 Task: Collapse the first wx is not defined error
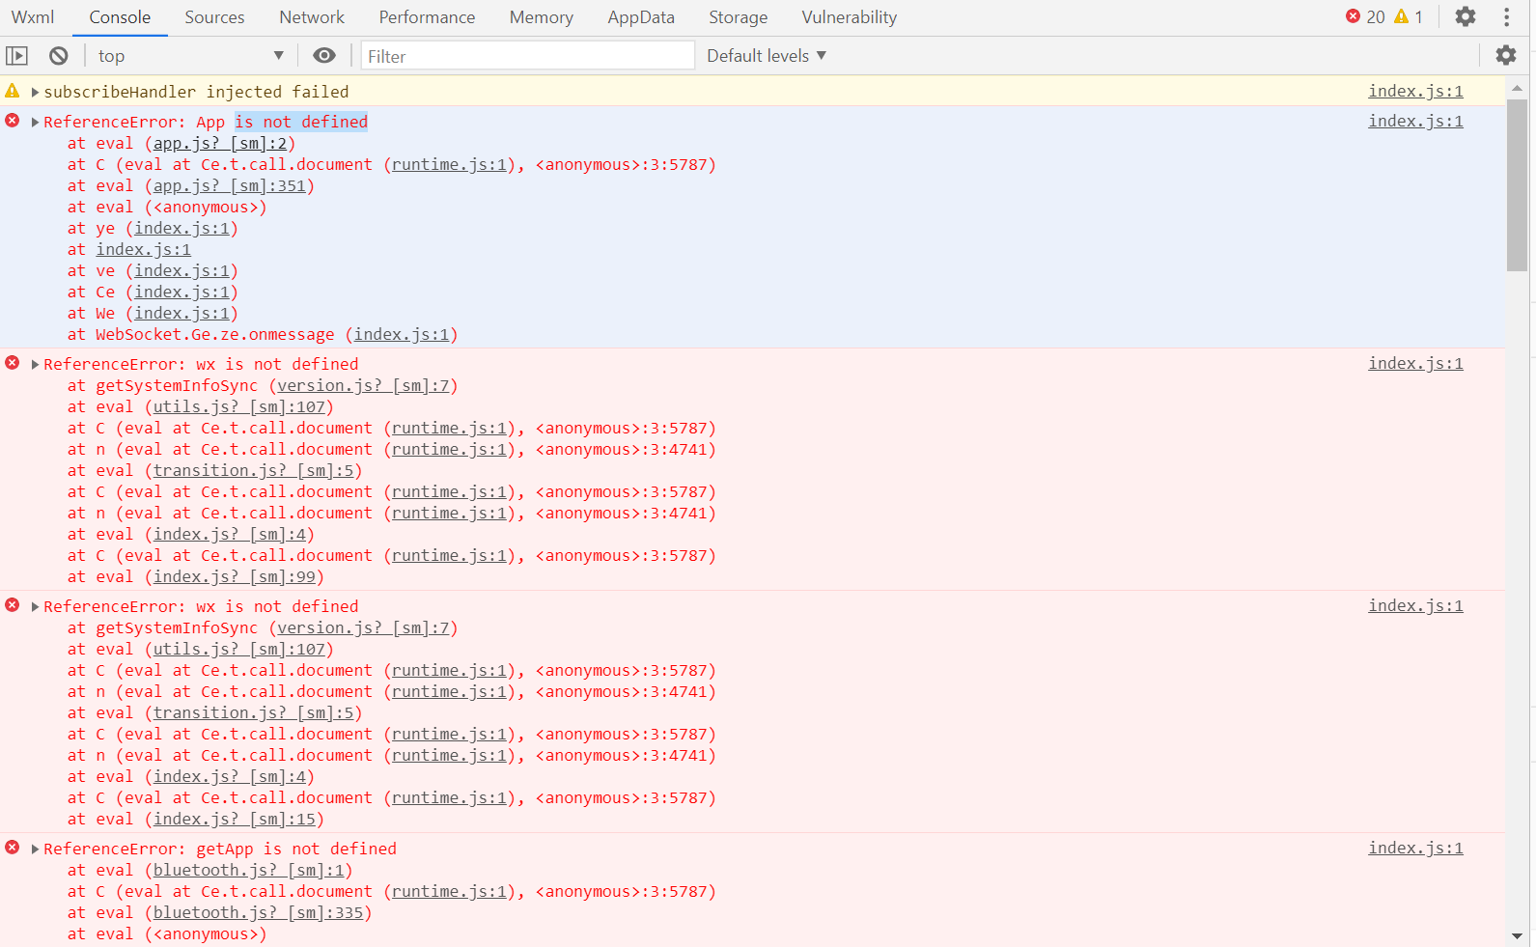36,364
